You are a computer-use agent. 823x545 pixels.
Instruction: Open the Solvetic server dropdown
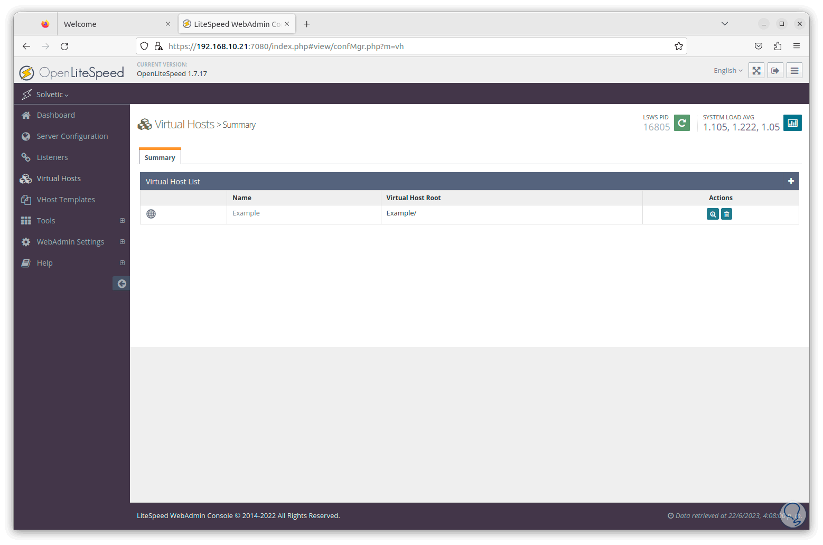tap(51, 94)
